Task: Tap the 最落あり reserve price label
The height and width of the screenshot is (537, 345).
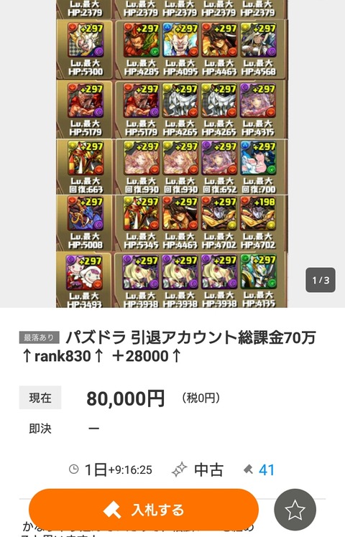Action: [x=39, y=337]
